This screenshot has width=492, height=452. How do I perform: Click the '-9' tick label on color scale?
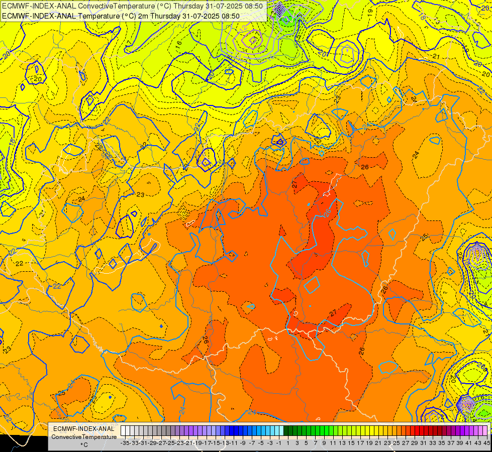[x=242, y=443]
